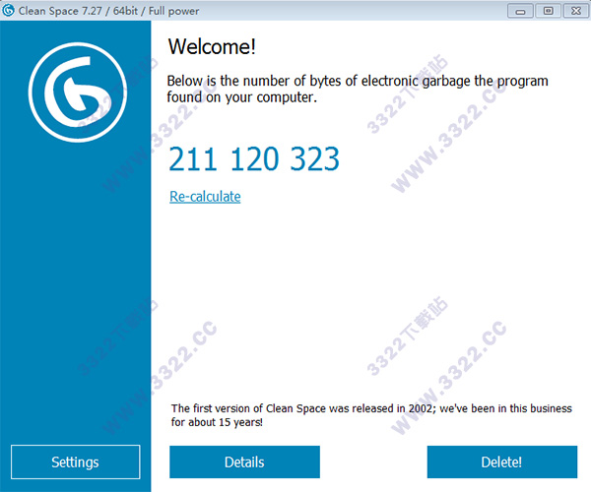Image resolution: width=591 pixels, height=492 pixels.
Task: Click the Delete! button
Action: tap(502, 461)
